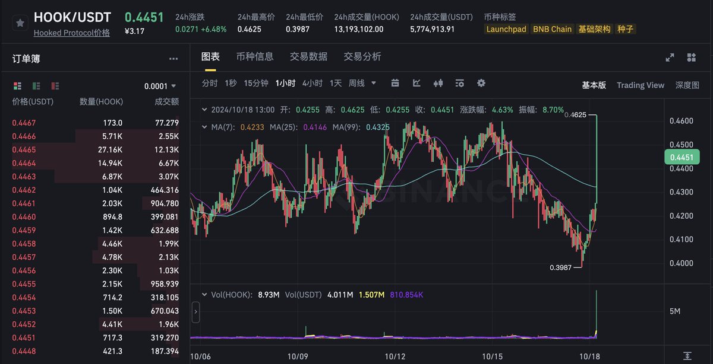The image size is (713, 364).
Task: Select the 0.4467 sell order price
Action: [x=24, y=123]
